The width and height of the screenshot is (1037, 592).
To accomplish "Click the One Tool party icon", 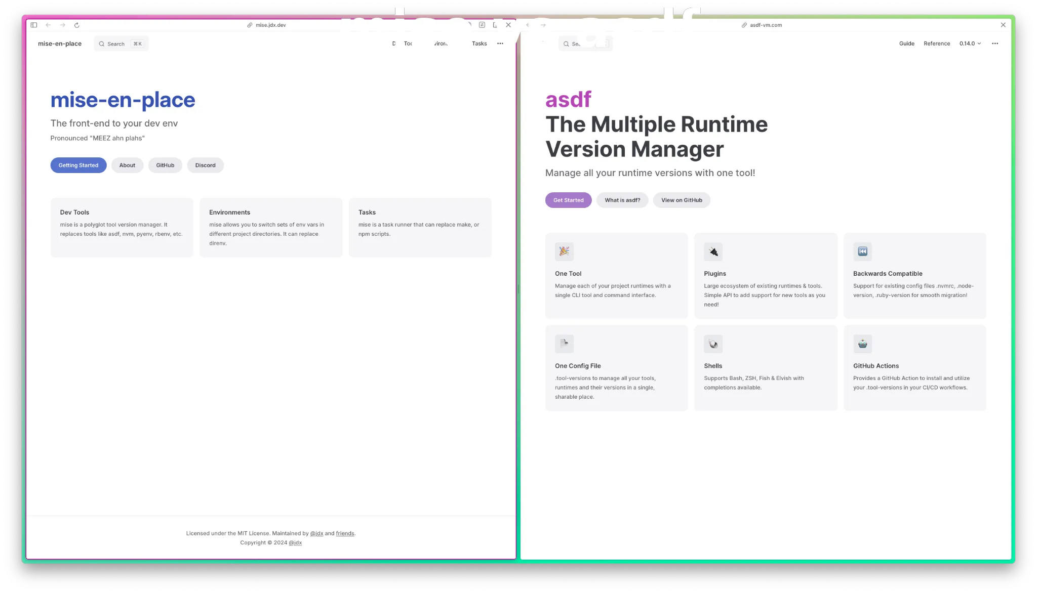I will coord(564,251).
